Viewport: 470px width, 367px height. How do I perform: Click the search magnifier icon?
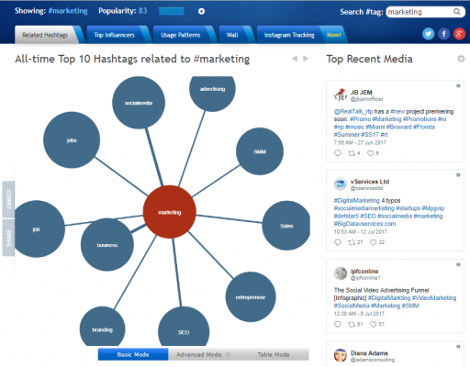click(x=456, y=12)
